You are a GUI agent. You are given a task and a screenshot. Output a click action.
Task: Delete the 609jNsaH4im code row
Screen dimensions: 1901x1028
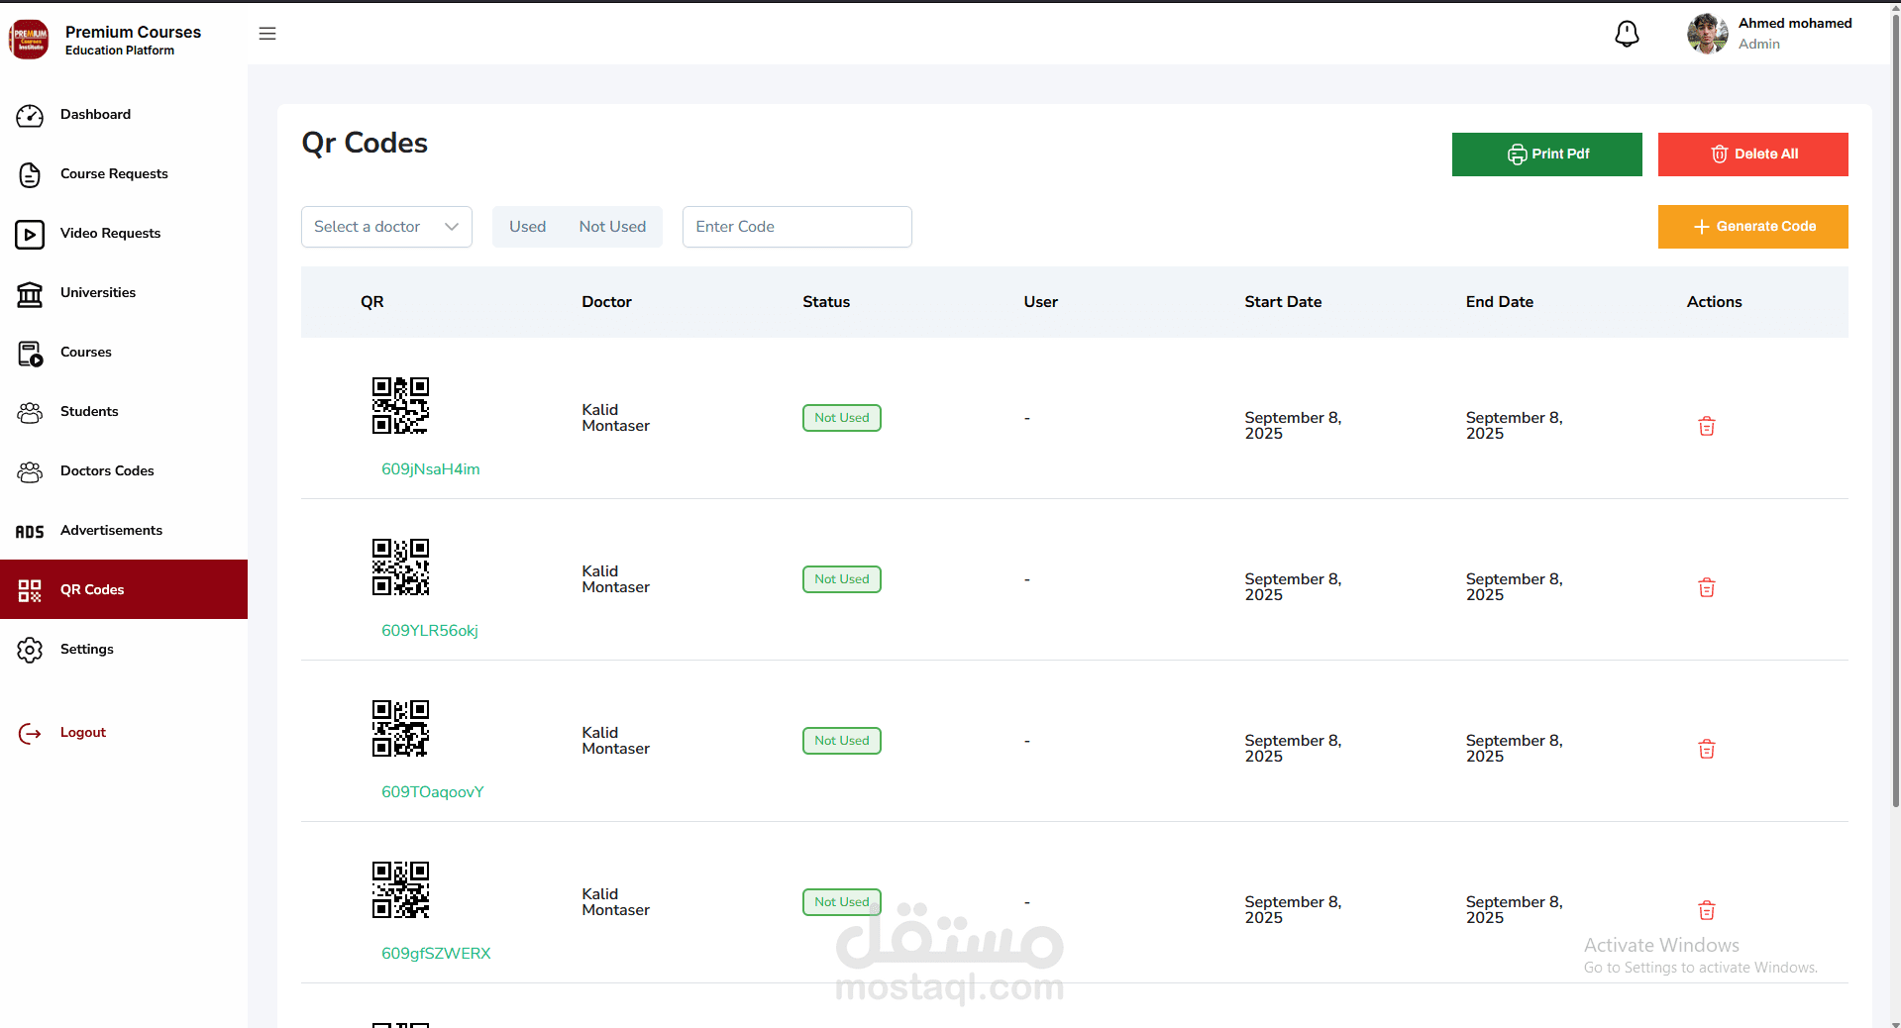pos(1706,427)
